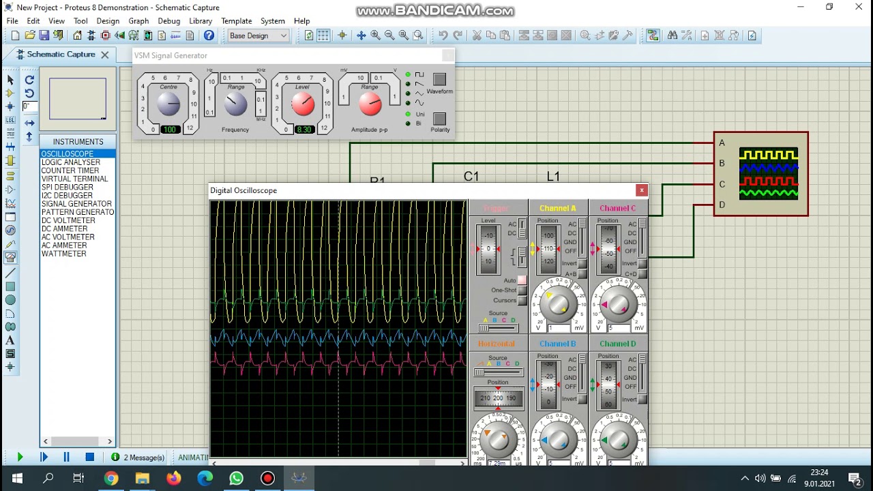This screenshot has height=491, width=873.
Task: Select the arrow Selection Mode tool
Action: [10, 80]
